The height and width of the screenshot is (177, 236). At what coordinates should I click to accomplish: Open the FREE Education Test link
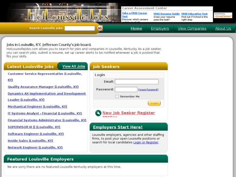194,14
